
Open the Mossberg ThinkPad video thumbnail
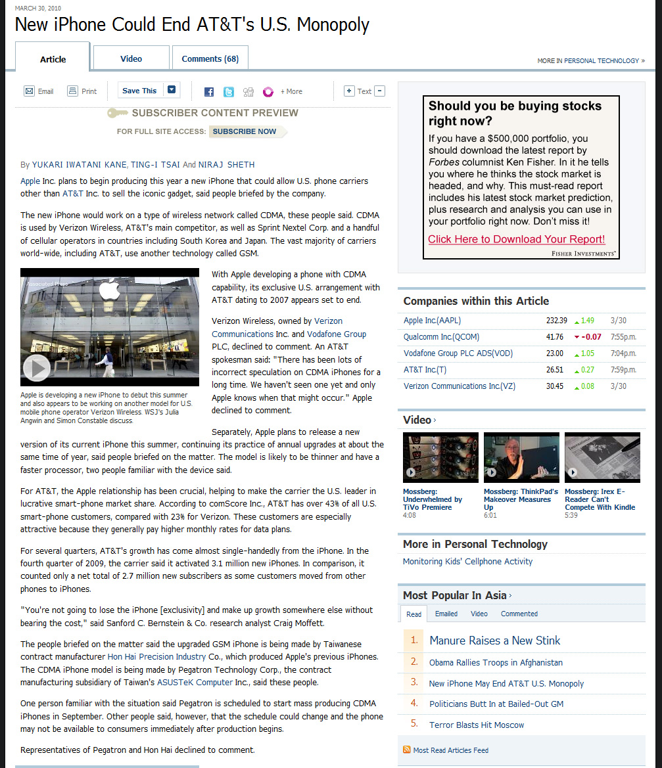tap(521, 457)
